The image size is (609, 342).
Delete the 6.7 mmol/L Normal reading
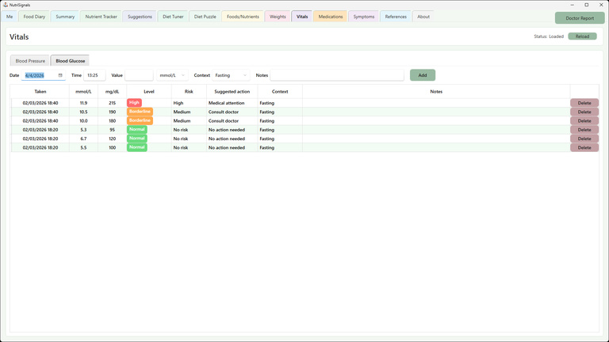(584, 139)
